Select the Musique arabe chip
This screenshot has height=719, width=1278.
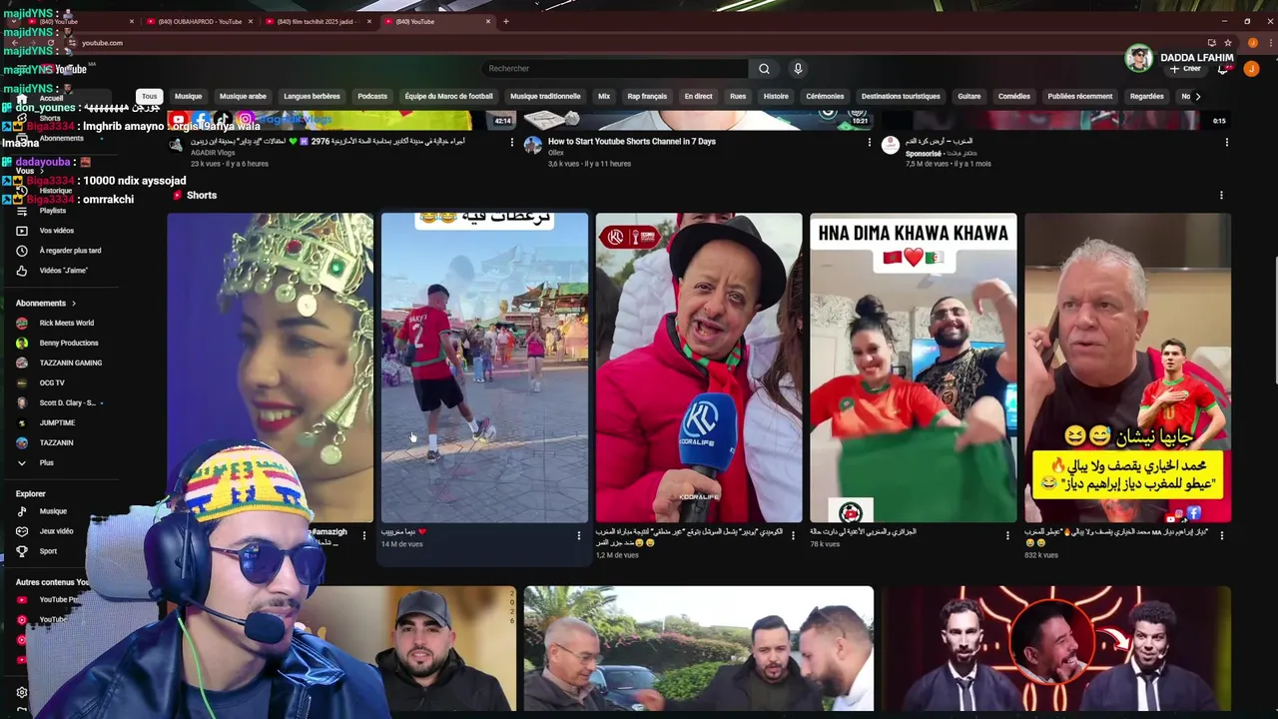243,97
